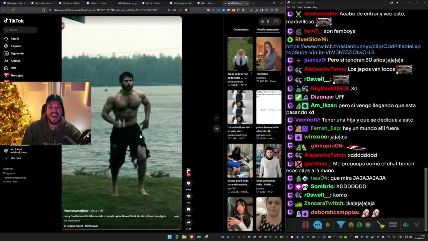Toggle the video sound icon at top-left
Screen dimensions: 428x241
coord(67,22)
